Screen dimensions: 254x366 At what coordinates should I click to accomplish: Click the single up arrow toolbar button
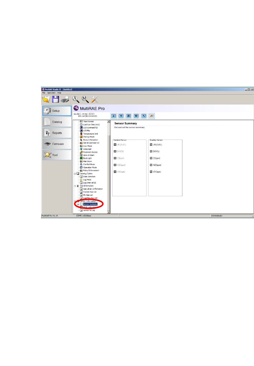pyautogui.click(x=121, y=116)
